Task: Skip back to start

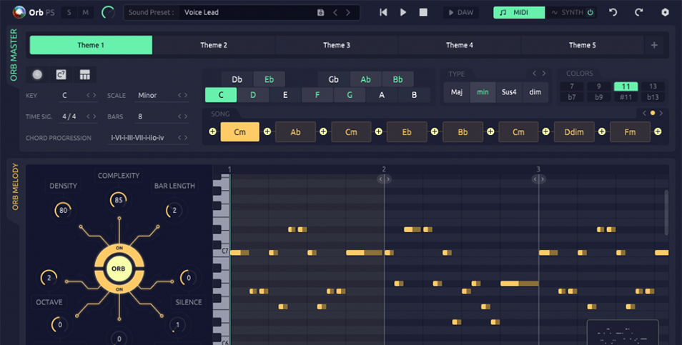Action: tap(383, 12)
